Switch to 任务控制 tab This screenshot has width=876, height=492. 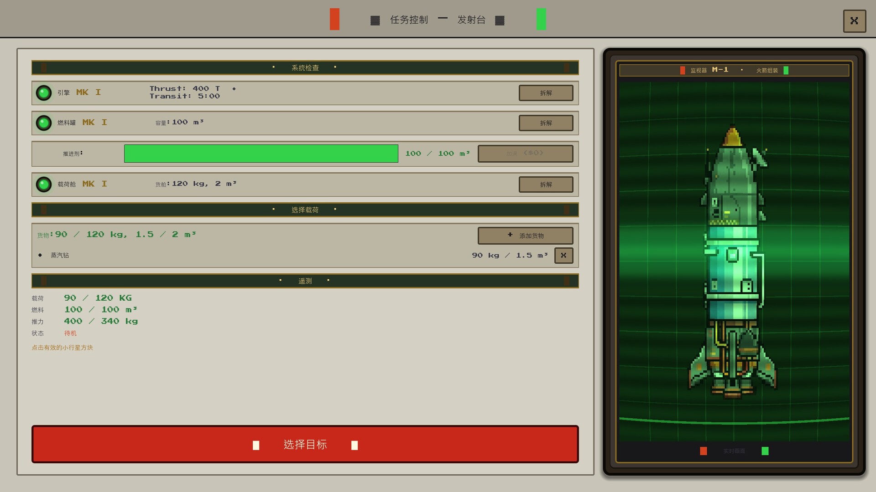click(x=409, y=20)
